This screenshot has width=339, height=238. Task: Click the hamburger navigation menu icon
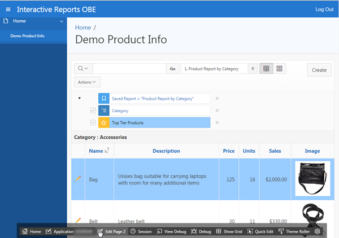[8, 10]
